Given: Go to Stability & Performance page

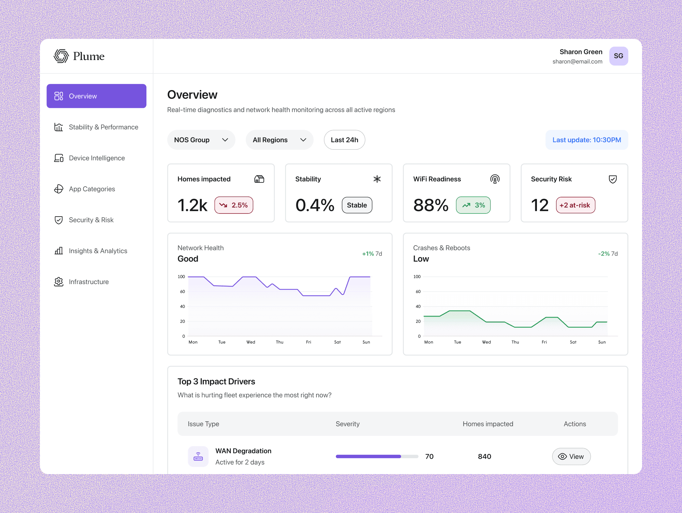Looking at the screenshot, I should click(103, 127).
